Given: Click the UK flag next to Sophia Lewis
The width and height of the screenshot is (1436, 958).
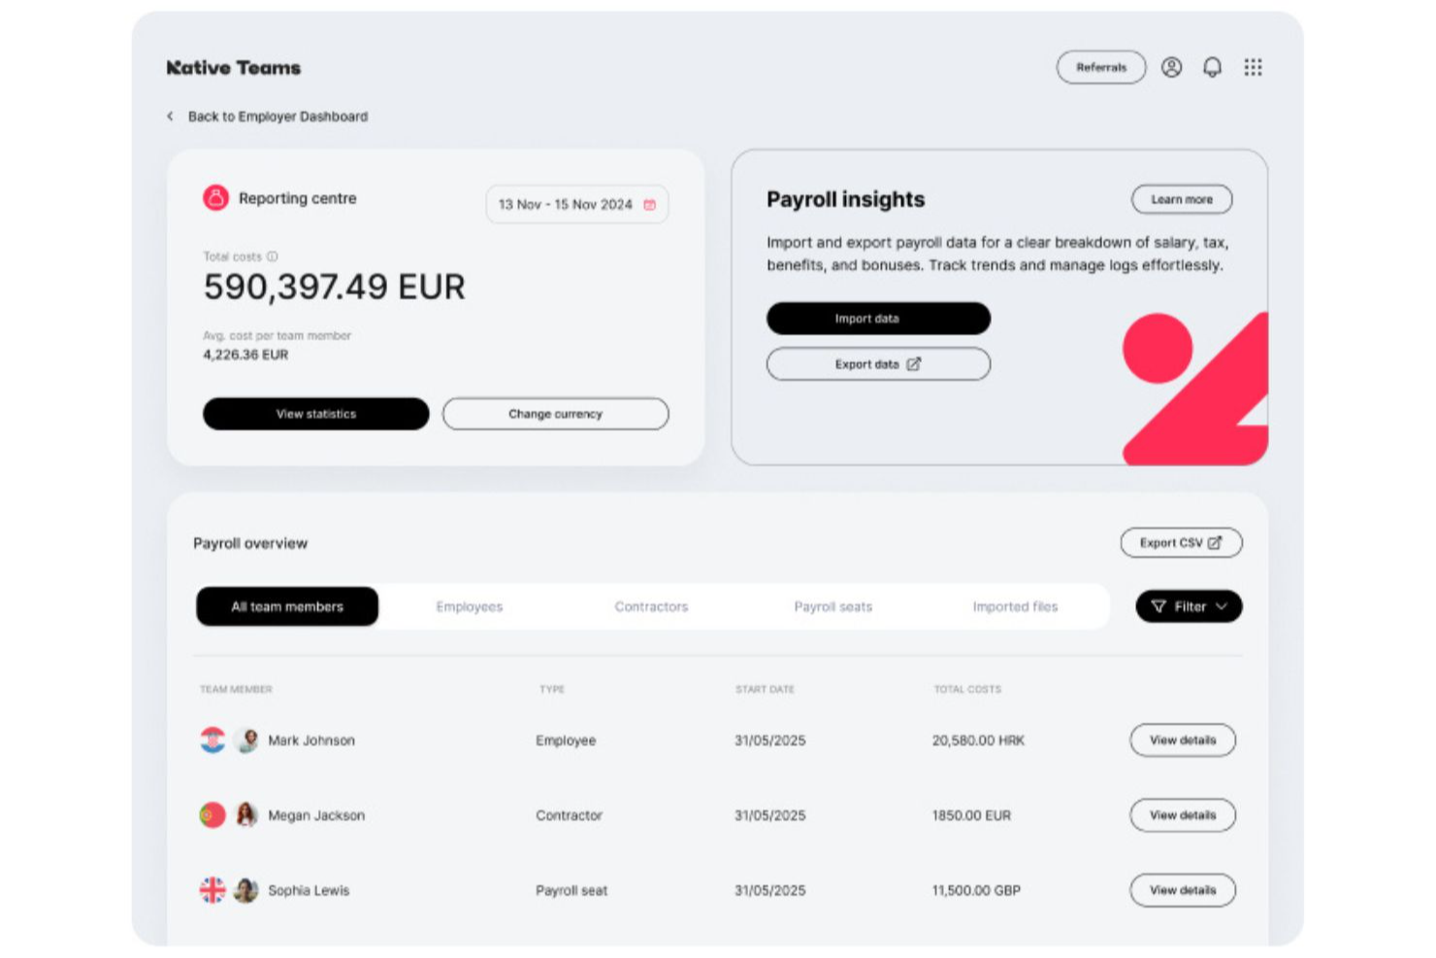Looking at the screenshot, I should (212, 890).
